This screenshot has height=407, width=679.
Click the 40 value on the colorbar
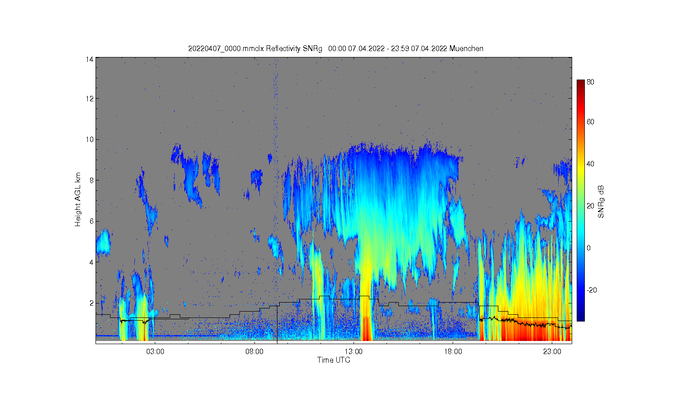coord(590,164)
